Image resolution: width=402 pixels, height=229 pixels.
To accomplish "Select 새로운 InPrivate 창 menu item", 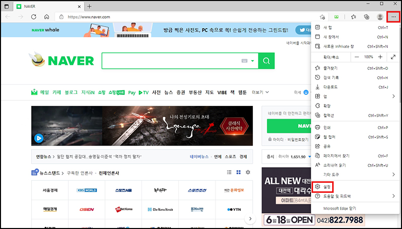I will [356, 46].
